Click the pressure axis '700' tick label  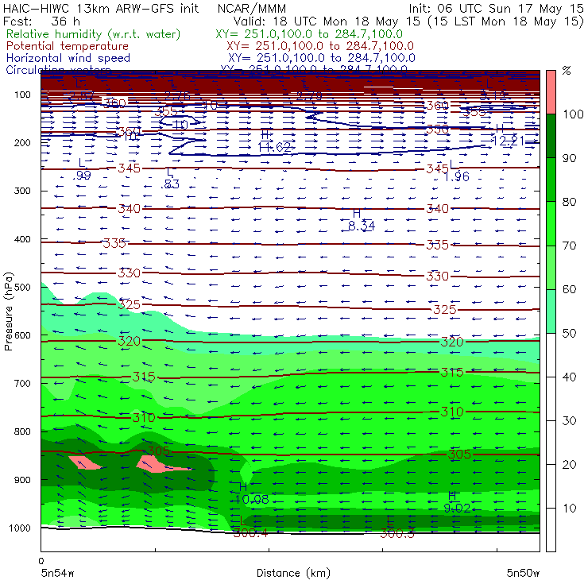tap(22, 383)
